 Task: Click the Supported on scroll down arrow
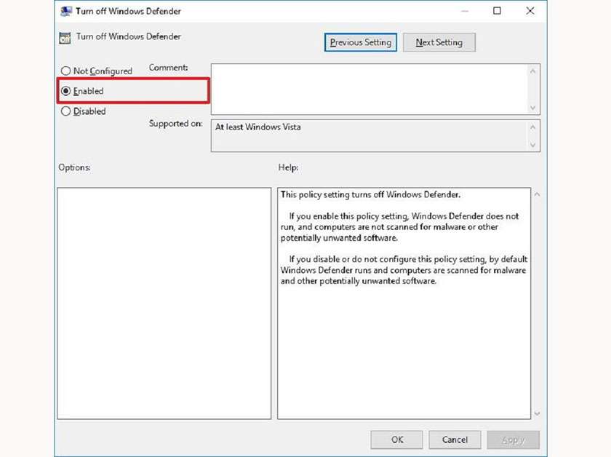click(x=533, y=145)
